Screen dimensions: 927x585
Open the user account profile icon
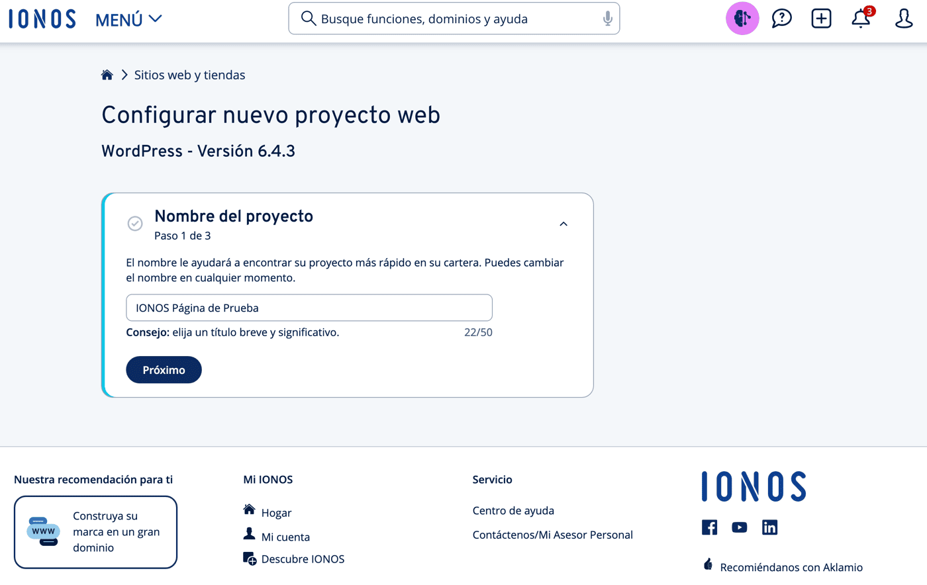pyautogui.click(x=904, y=19)
